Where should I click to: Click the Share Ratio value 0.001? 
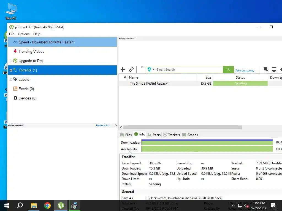point(260,179)
